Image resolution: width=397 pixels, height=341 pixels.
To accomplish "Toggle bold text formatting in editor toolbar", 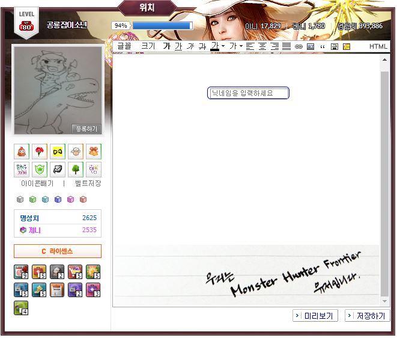I will [166, 46].
